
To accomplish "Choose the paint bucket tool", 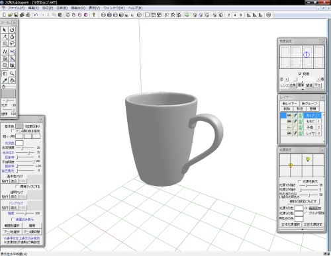I will (12, 80).
